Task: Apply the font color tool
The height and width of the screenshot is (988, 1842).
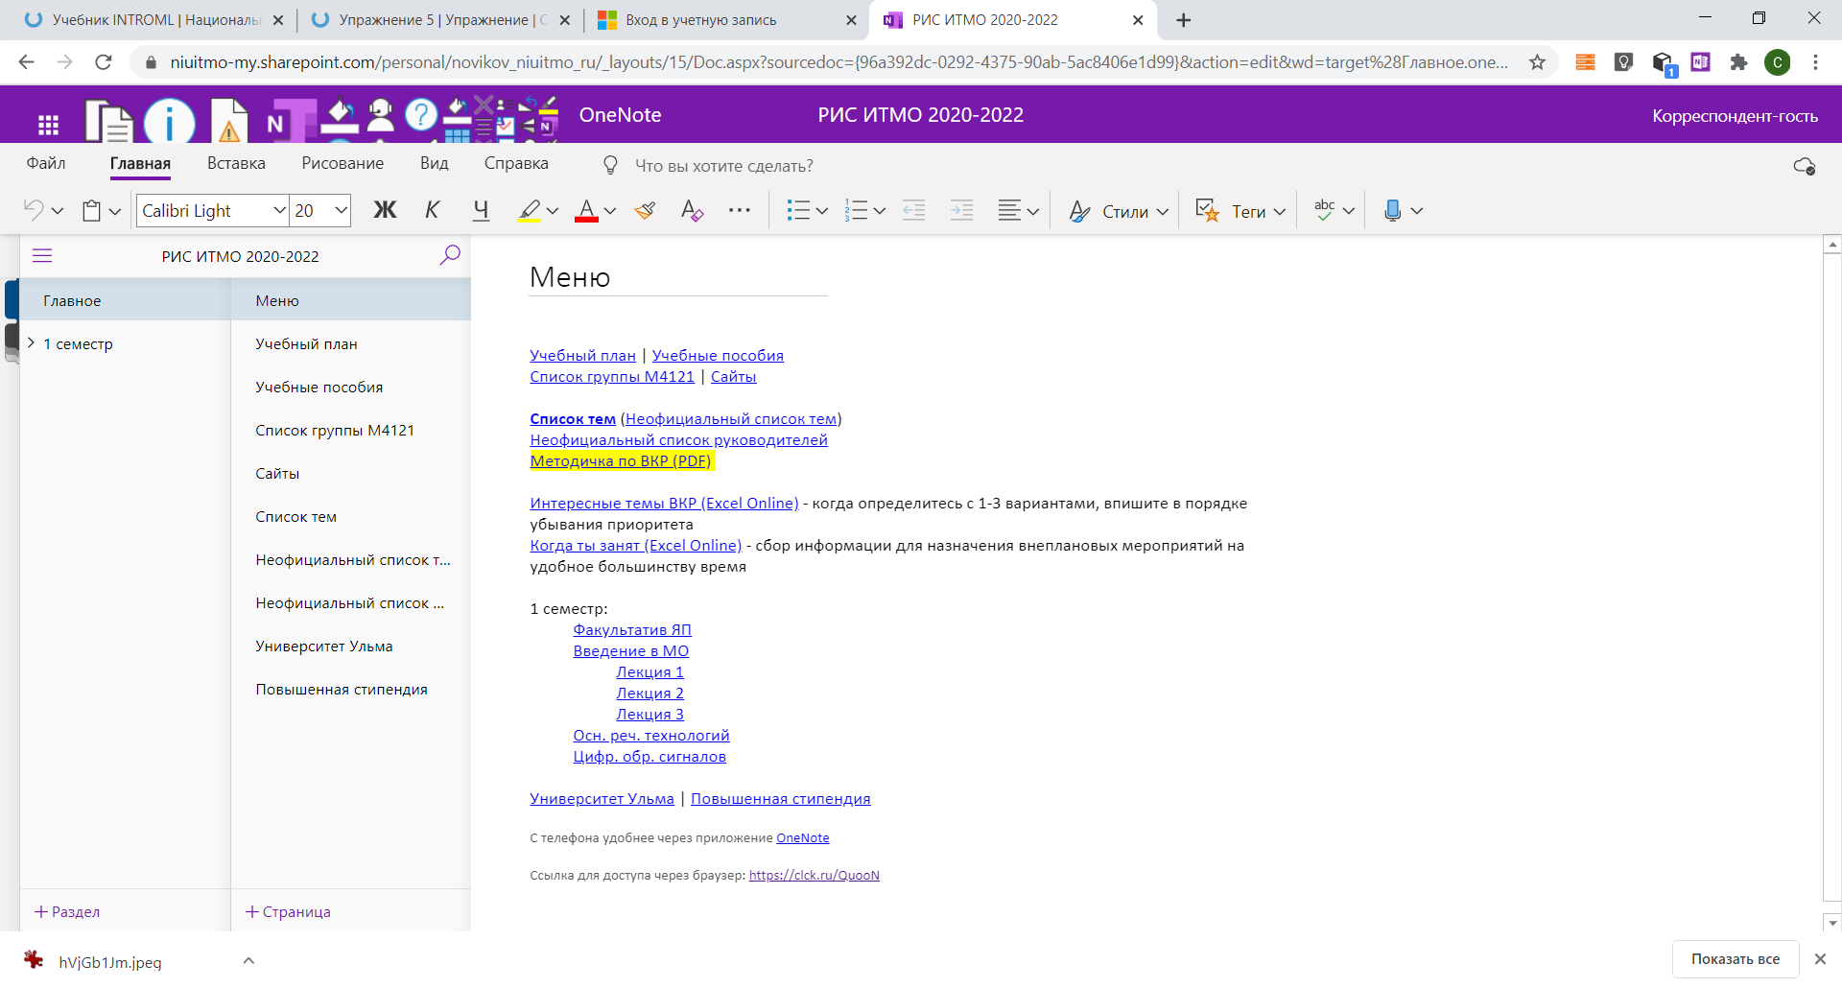Action: (x=588, y=210)
